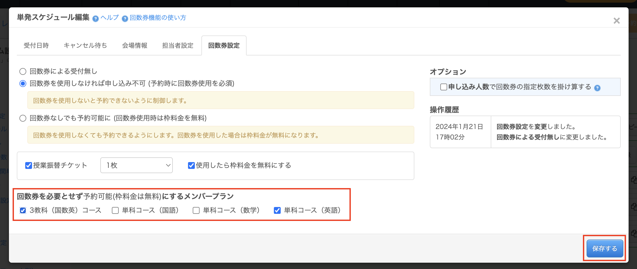
Task: Click the help question-mark icon beside ヘルプ
Action: (x=96, y=19)
